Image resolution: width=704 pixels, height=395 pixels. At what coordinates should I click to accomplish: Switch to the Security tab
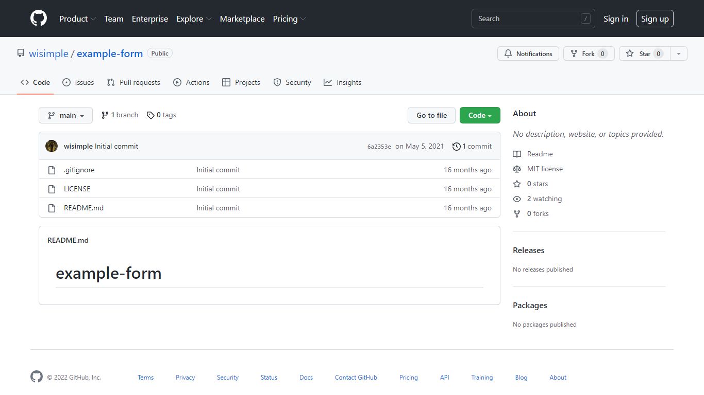click(292, 82)
